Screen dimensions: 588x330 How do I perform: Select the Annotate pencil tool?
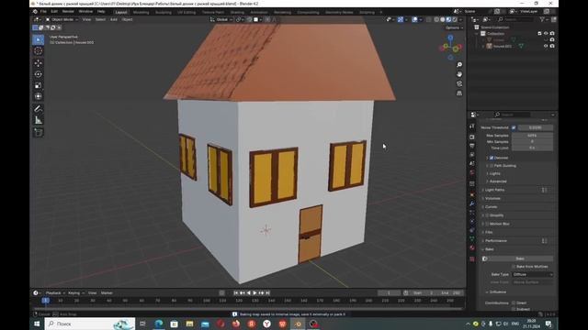coord(39,109)
